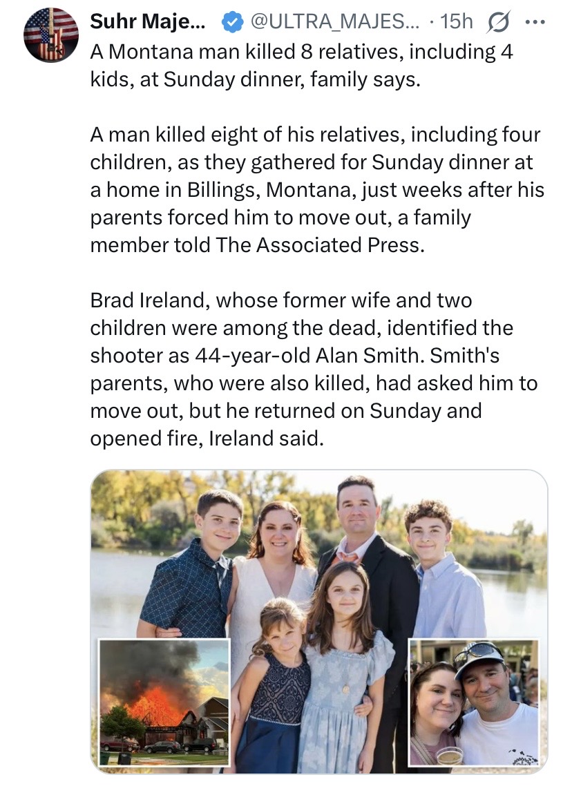Click the burning house inset photo

click(x=164, y=702)
